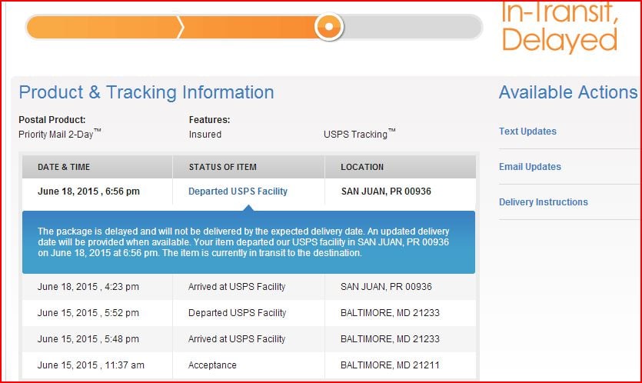Click the white chevron arrow in progress bar
This screenshot has height=383, width=642.
[181, 27]
